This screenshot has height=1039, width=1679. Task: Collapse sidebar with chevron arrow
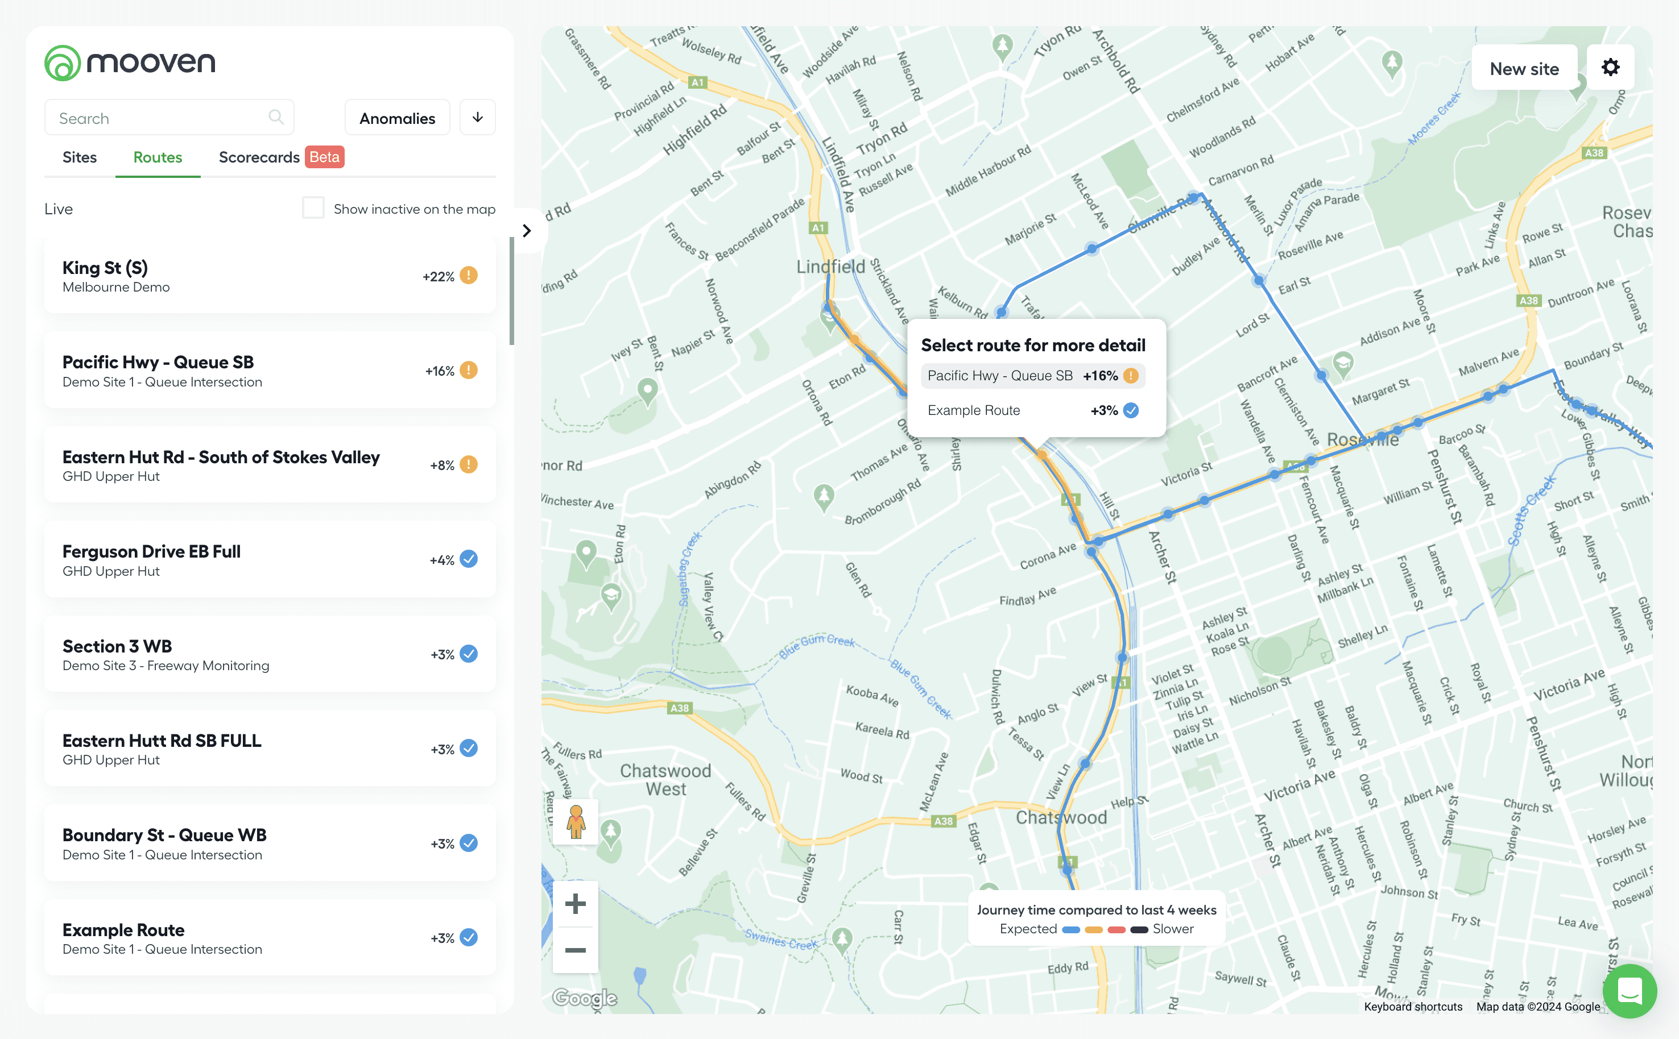click(527, 231)
